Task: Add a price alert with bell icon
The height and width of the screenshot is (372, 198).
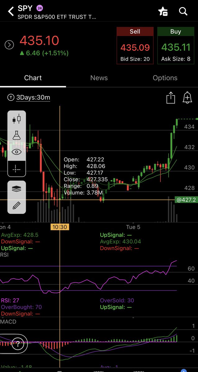Action: [187, 98]
